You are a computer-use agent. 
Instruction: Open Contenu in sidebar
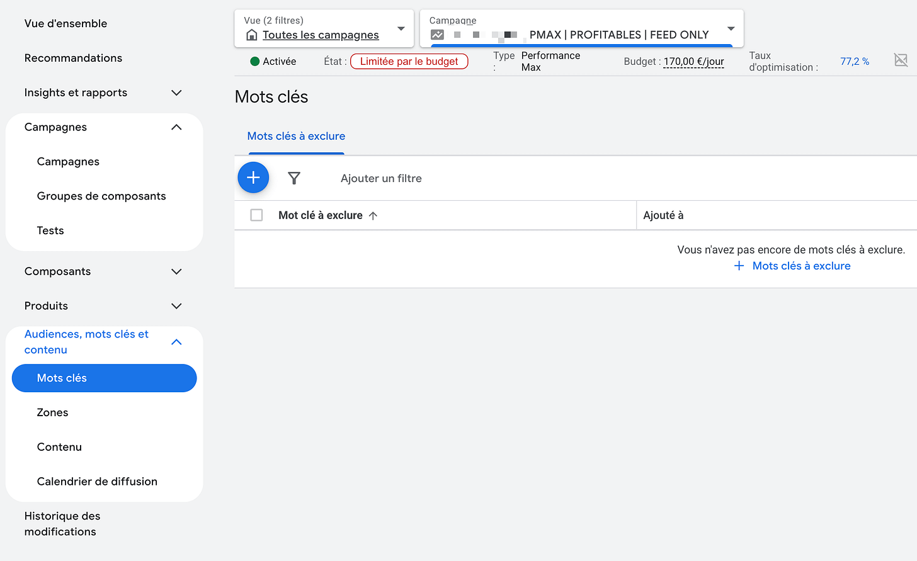59,447
